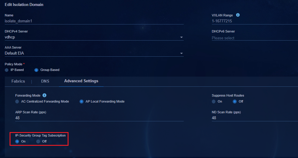Viewport: 298px width, 158px height.
Task: Switch to the DNS tab
Action: (x=45, y=81)
